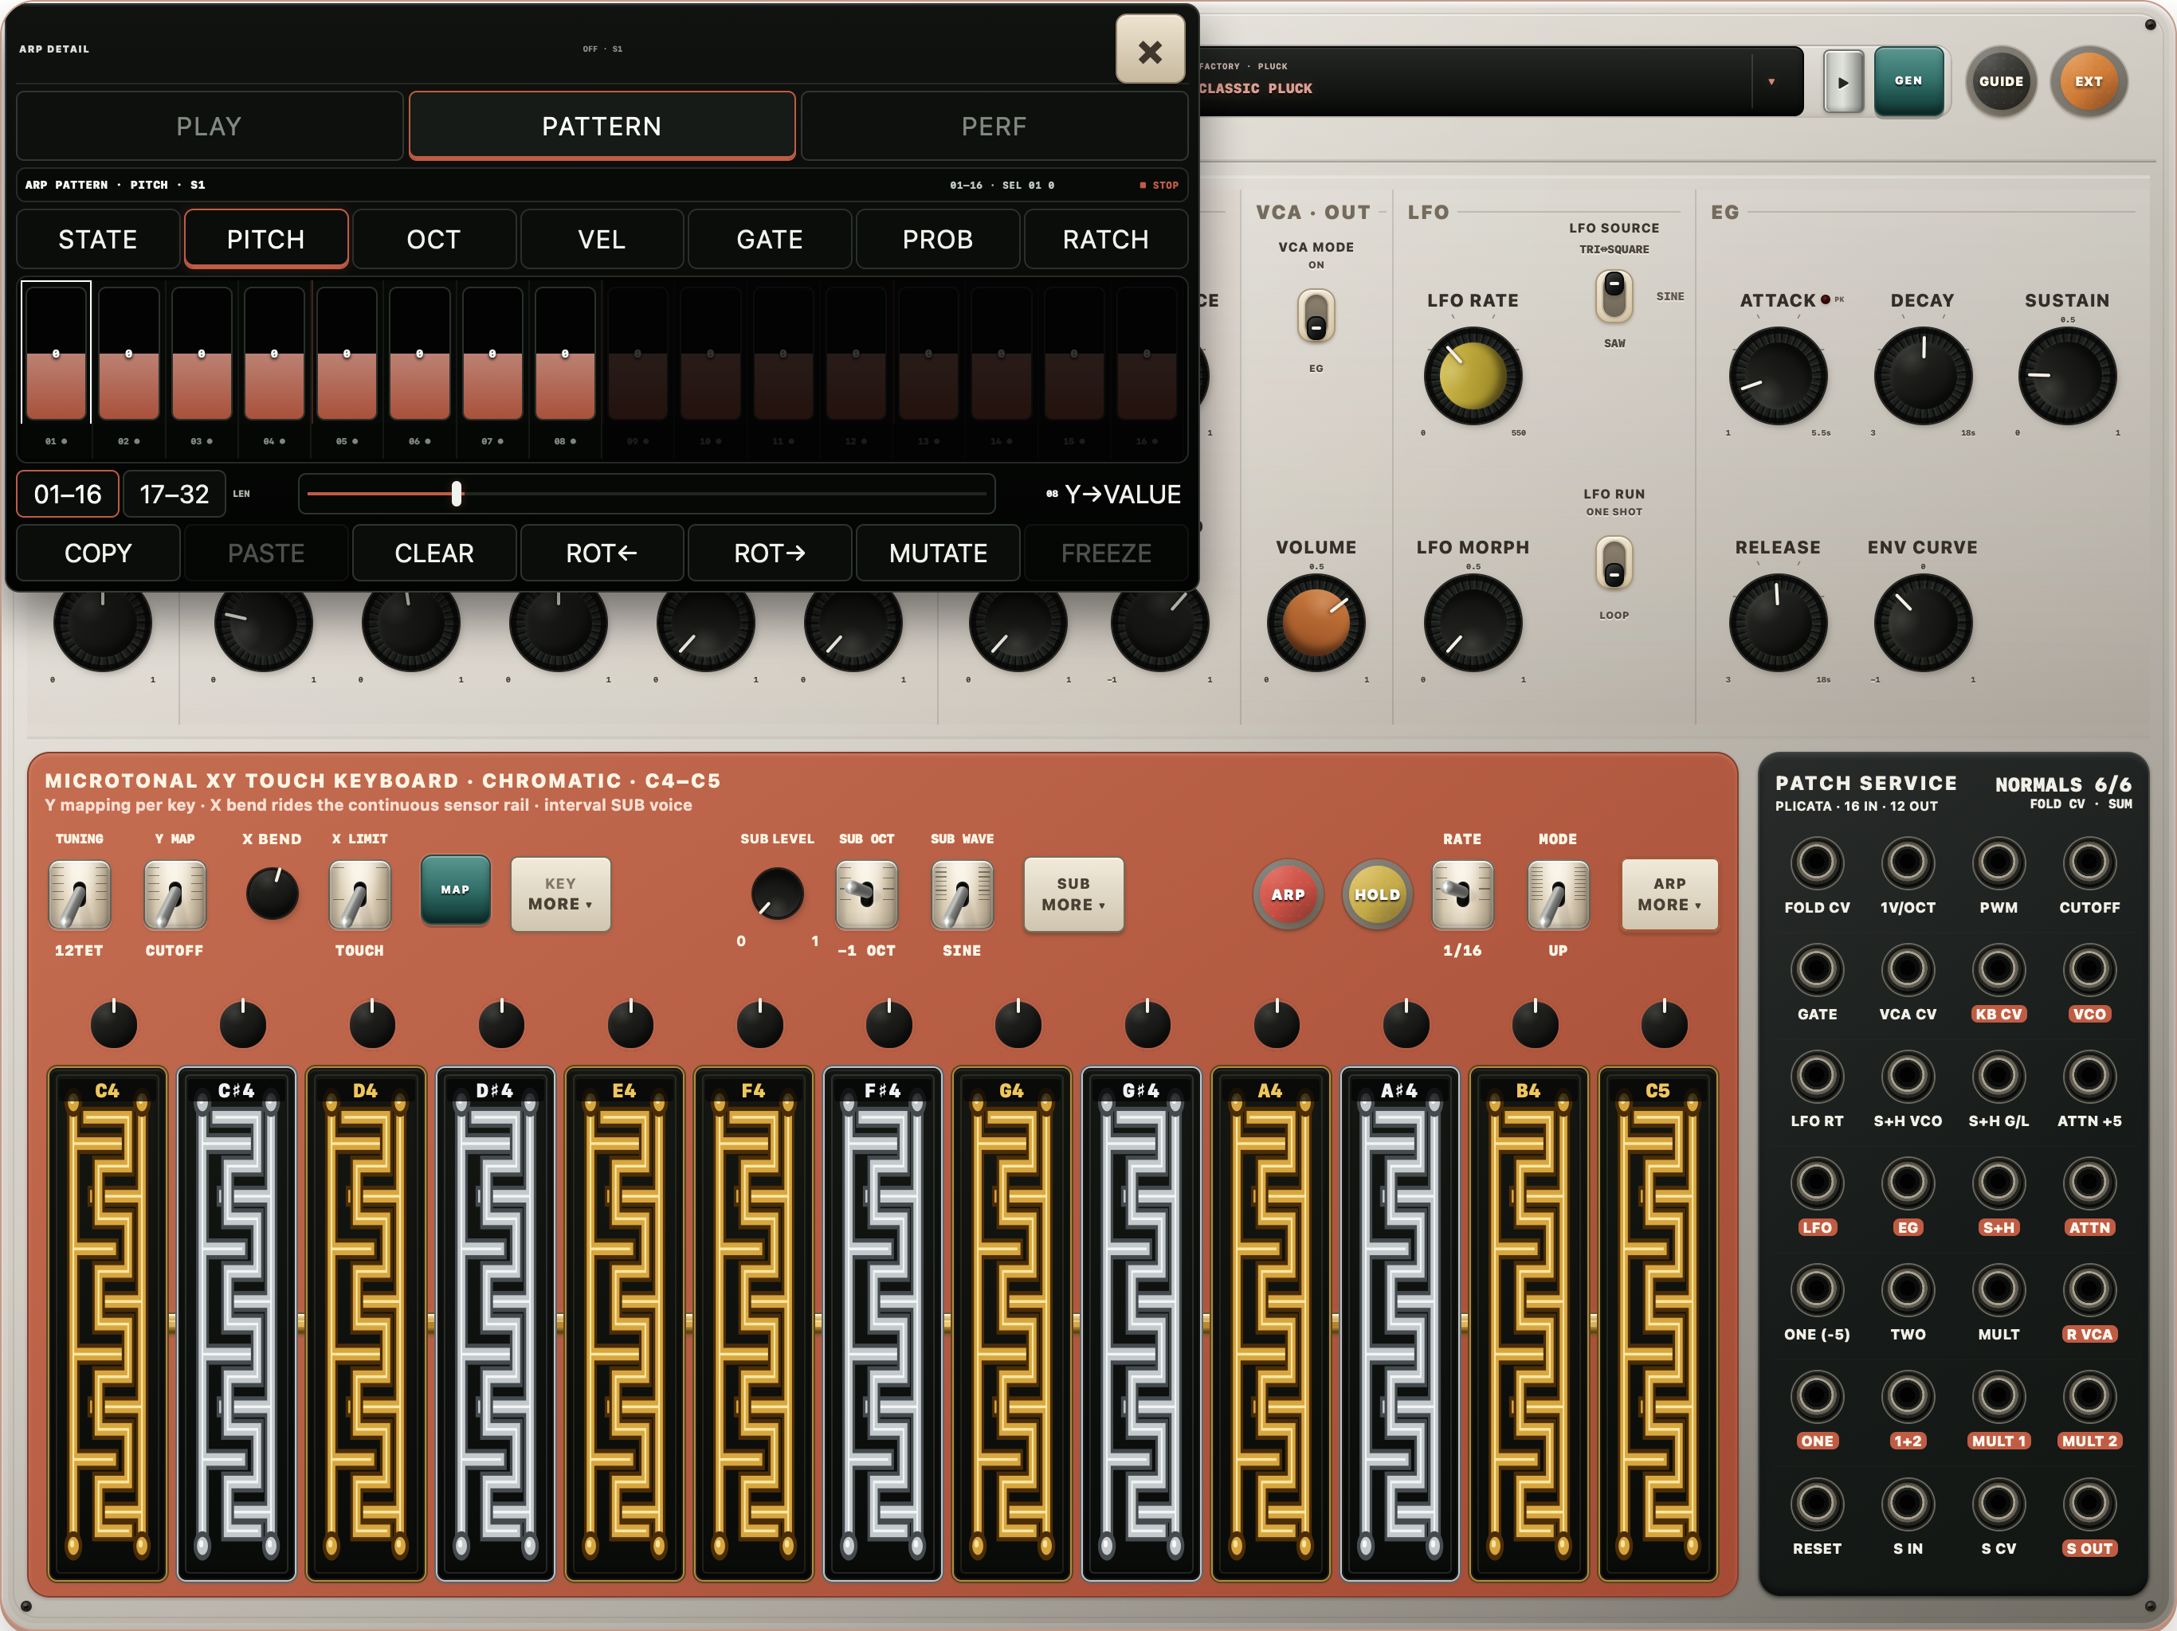
Task: Flip the Y MAP CUTOFF switch
Action: point(175,894)
